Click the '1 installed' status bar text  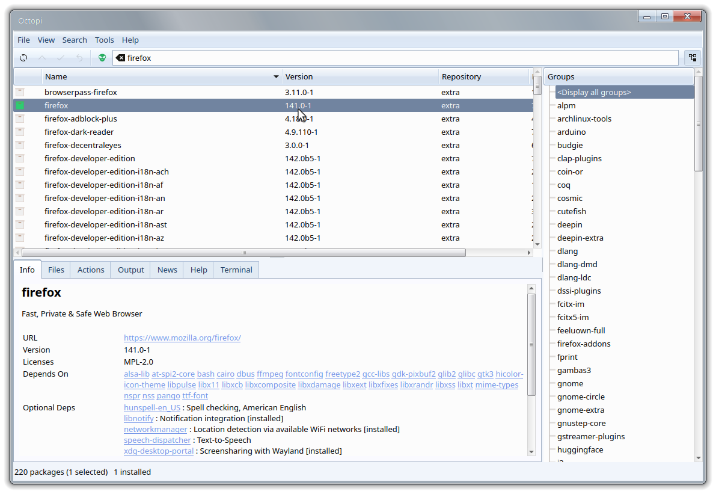(132, 472)
